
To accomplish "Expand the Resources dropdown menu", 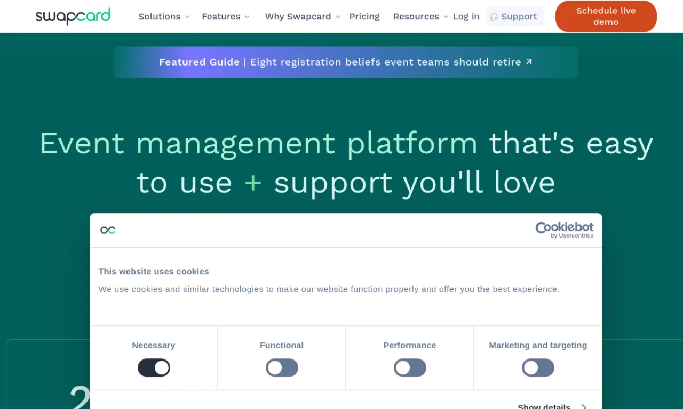I will pyautogui.click(x=420, y=17).
